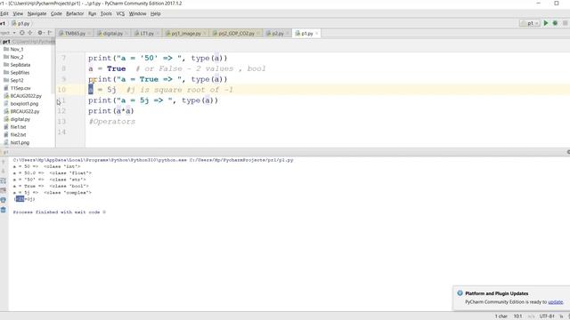Screen dimensions: 570x320
Task: Click 'Process finished with exit code 0' text
Action: coord(60,212)
